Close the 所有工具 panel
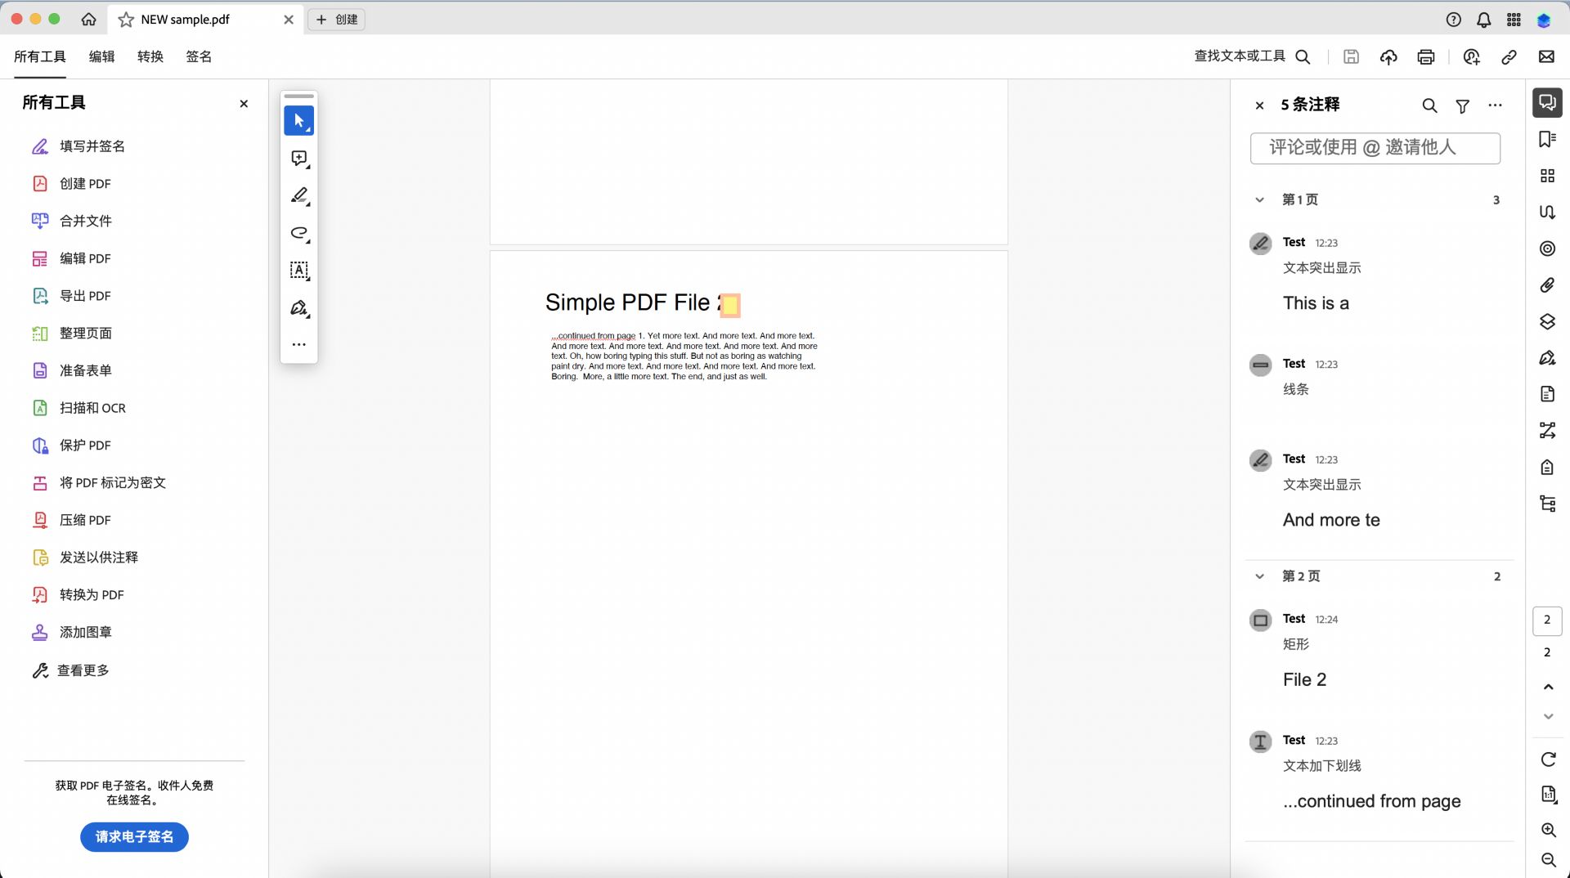Image resolution: width=1570 pixels, height=878 pixels. click(244, 104)
